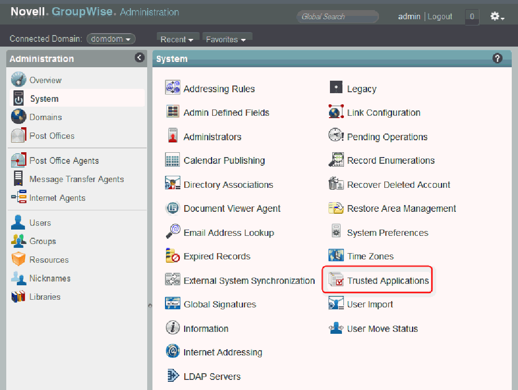This screenshot has height=390, width=518.
Task: Open the Information icon
Action: coord(173,327)
